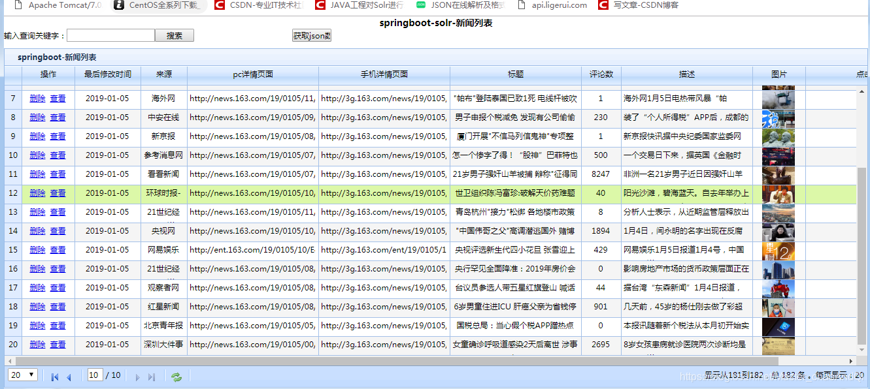
Task: Switch to the api.ligerui.com browser tab
Action: [x=553, y=5]
